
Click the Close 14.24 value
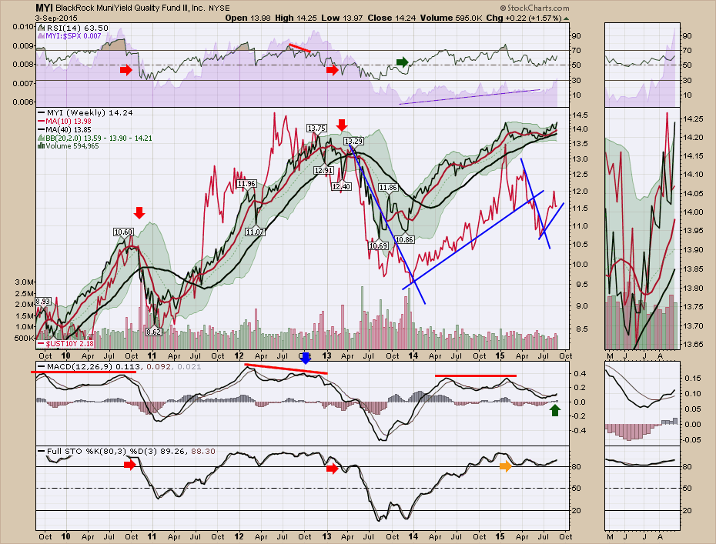pyautogui.click(x=392, y=18)
